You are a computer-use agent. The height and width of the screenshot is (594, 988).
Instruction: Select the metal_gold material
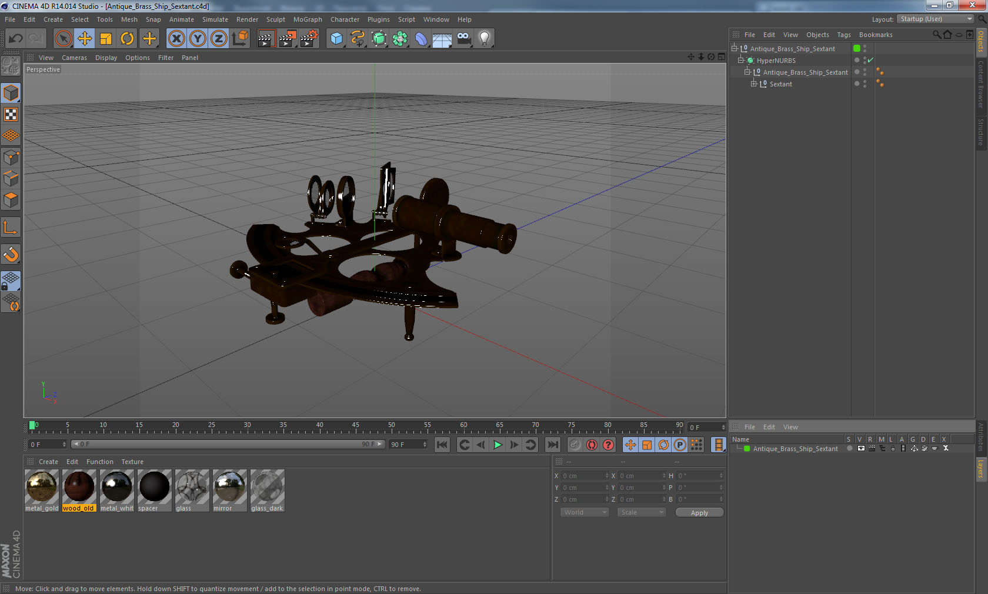[x=42, y=490]
